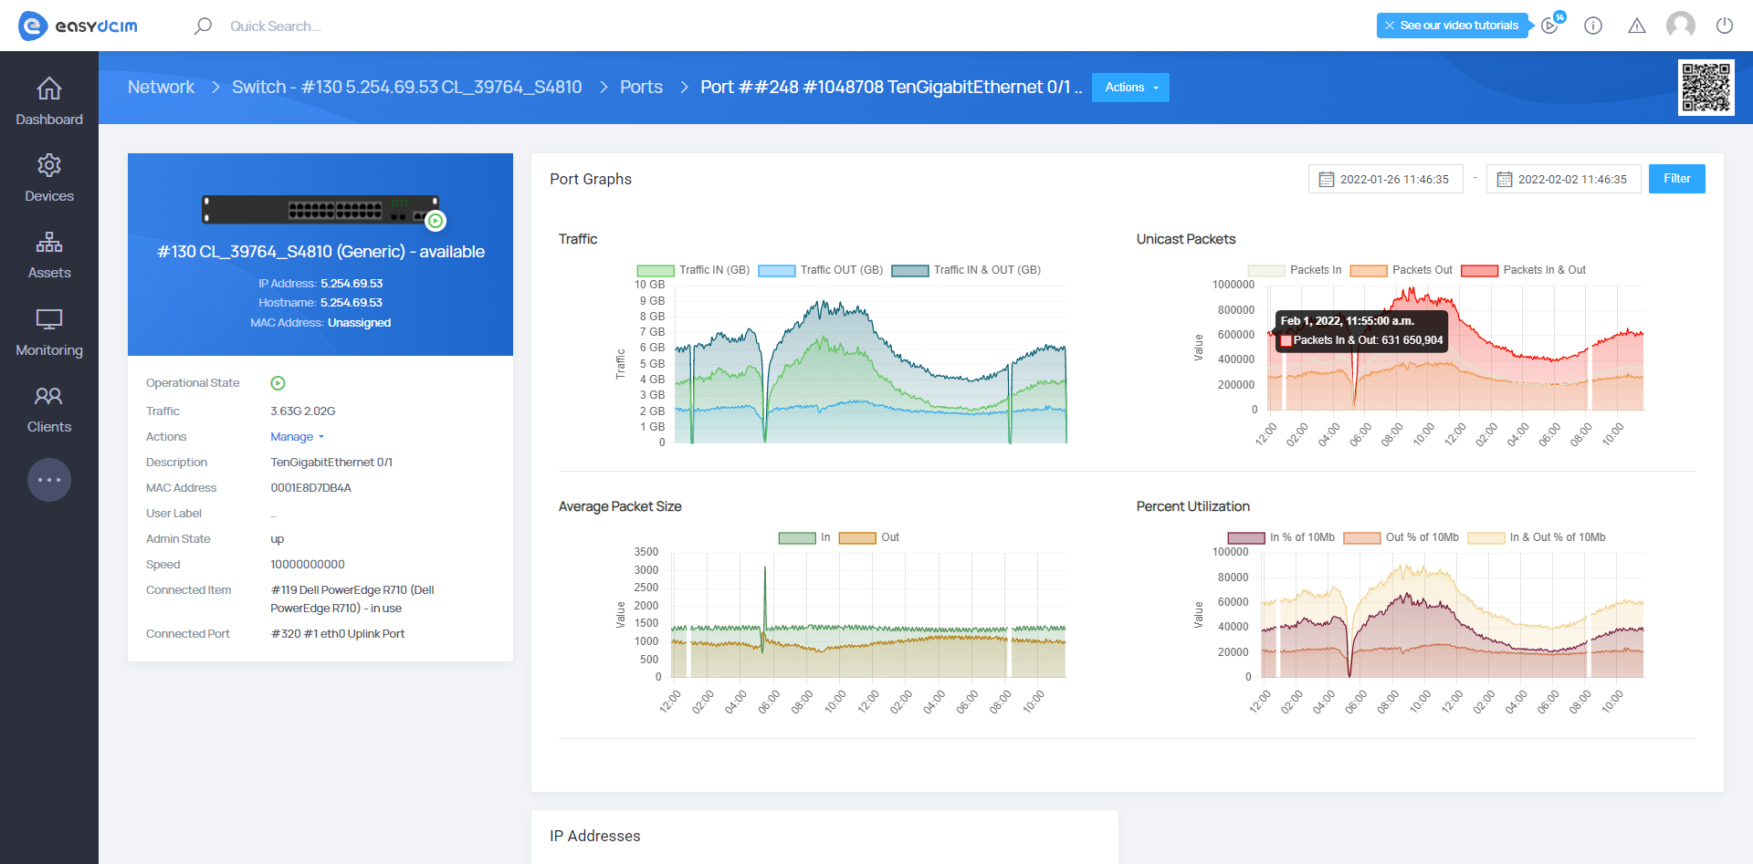This screenshot has width=1753, height=864.
Task: Close the video tutorials banner
Action: coord(1389,26)
